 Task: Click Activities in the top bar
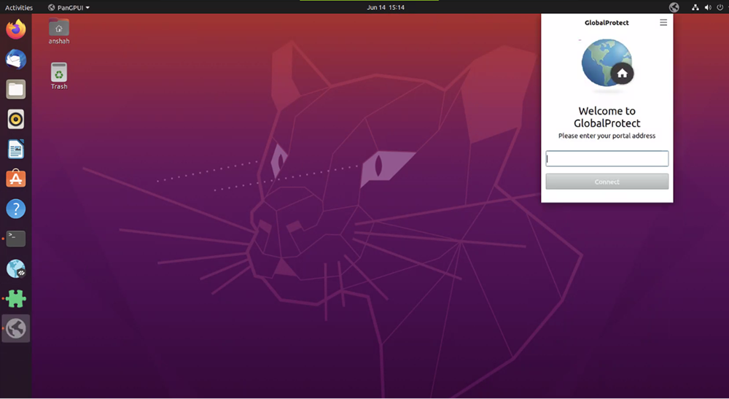click(19, 7)
